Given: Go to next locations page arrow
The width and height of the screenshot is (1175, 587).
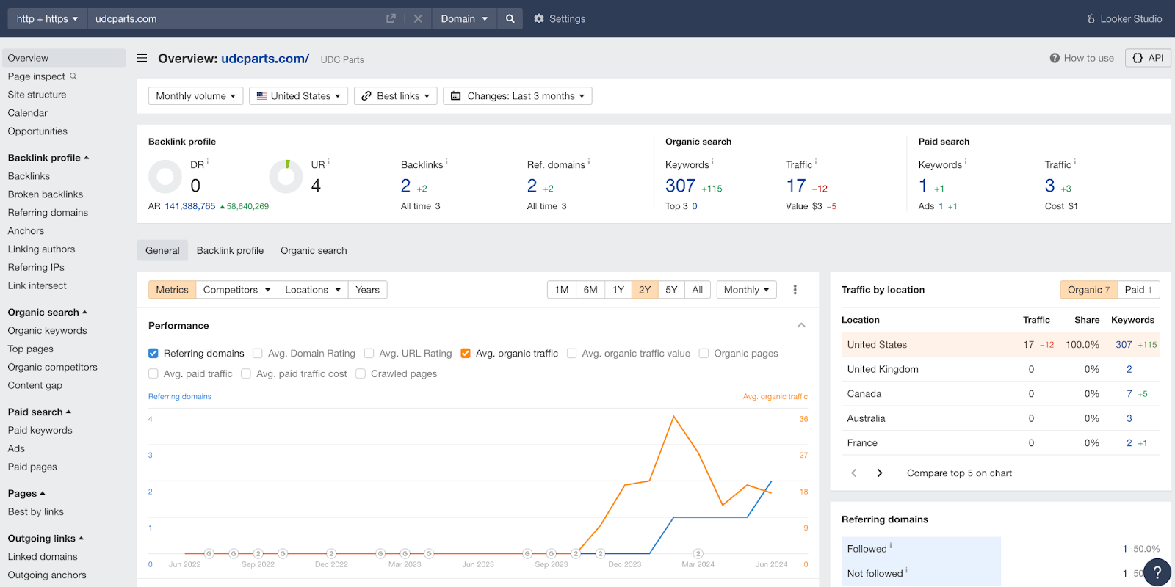Looking at the screenshot, I should [x=880, y=473].
